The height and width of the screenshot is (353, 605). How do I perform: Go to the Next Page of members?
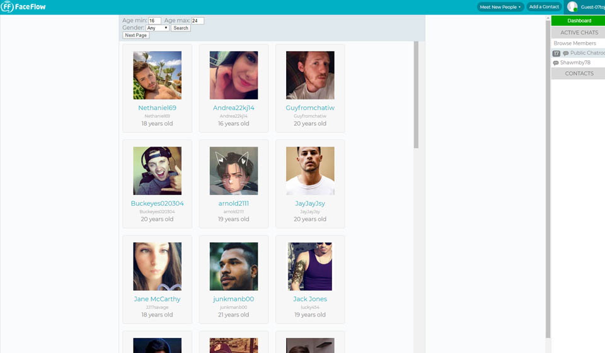click(135, 35)
